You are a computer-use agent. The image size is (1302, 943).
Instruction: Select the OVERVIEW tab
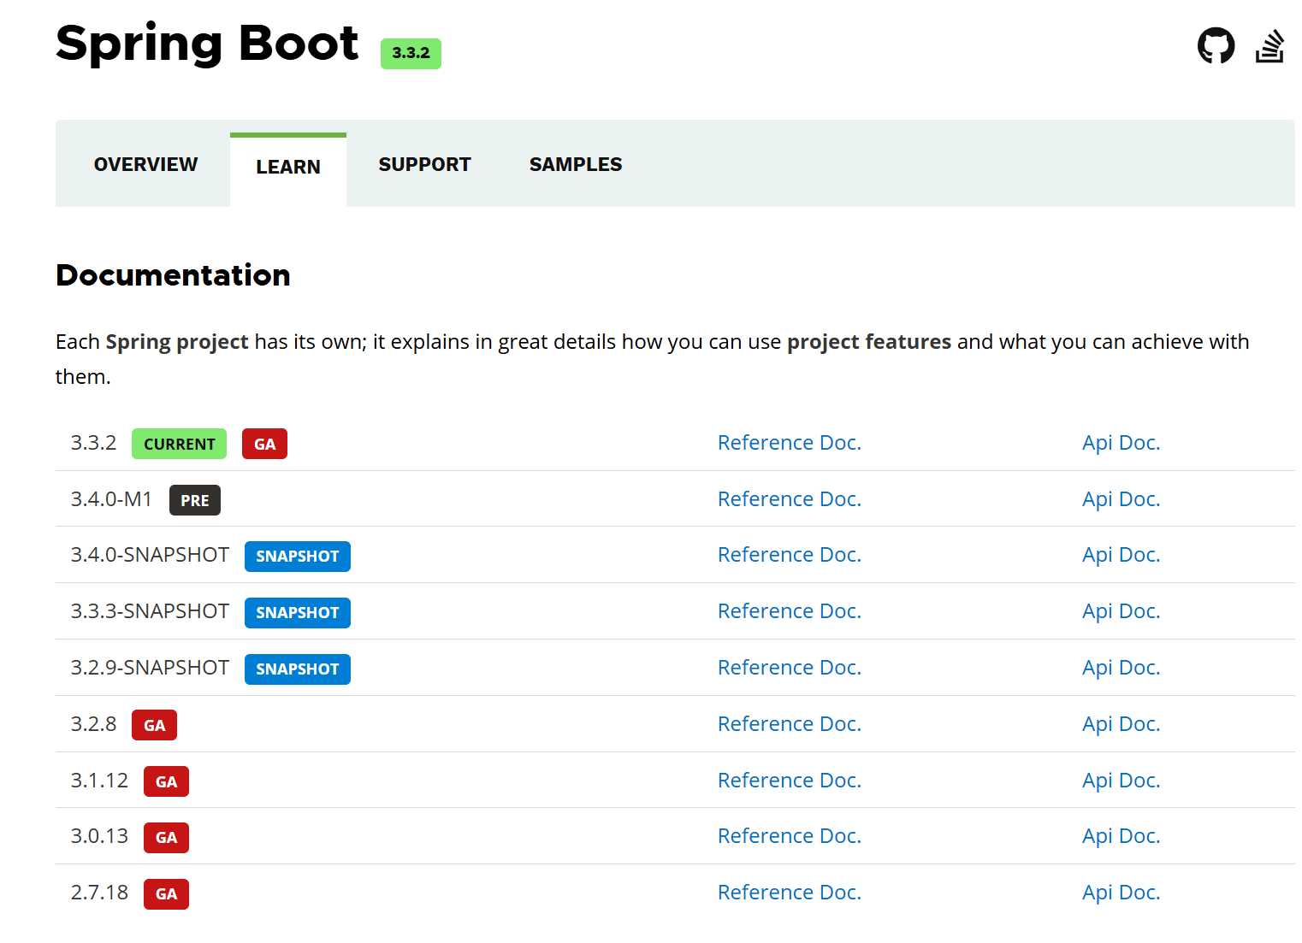click(x=145, y=164)
